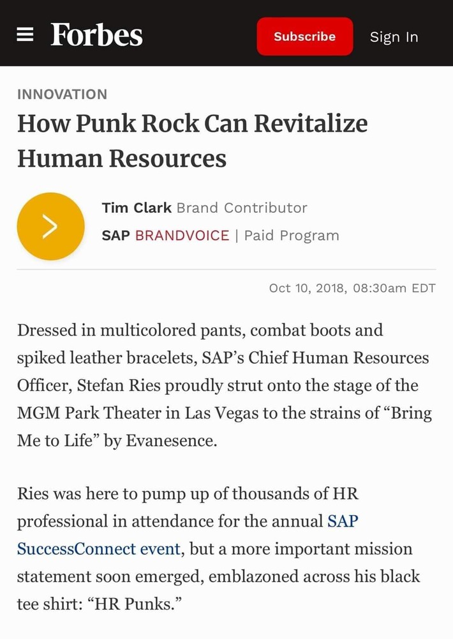
Task: Click the Oct 10, 2018 timestamp
Action: pyautogui.click(x=352, y=288)
